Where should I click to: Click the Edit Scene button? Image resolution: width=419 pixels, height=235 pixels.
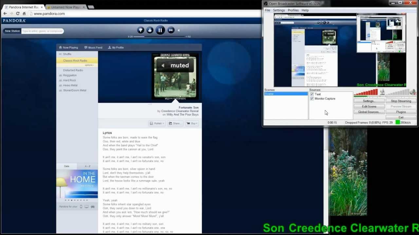pyautogui.click(x=369, y=106)
